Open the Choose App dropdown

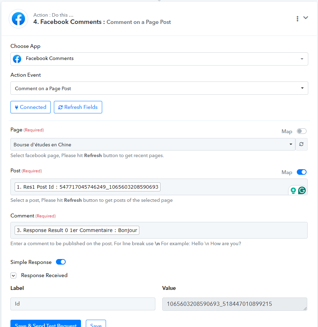coord(159,59)
